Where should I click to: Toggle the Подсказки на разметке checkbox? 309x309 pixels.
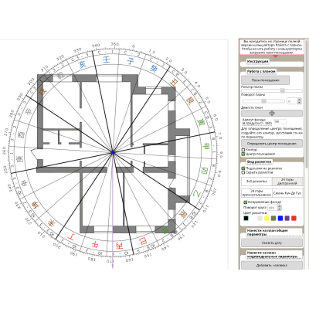pos(243,168)
